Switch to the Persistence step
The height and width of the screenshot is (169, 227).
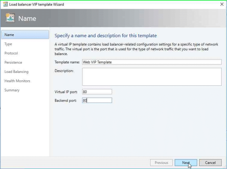point(13,62)
